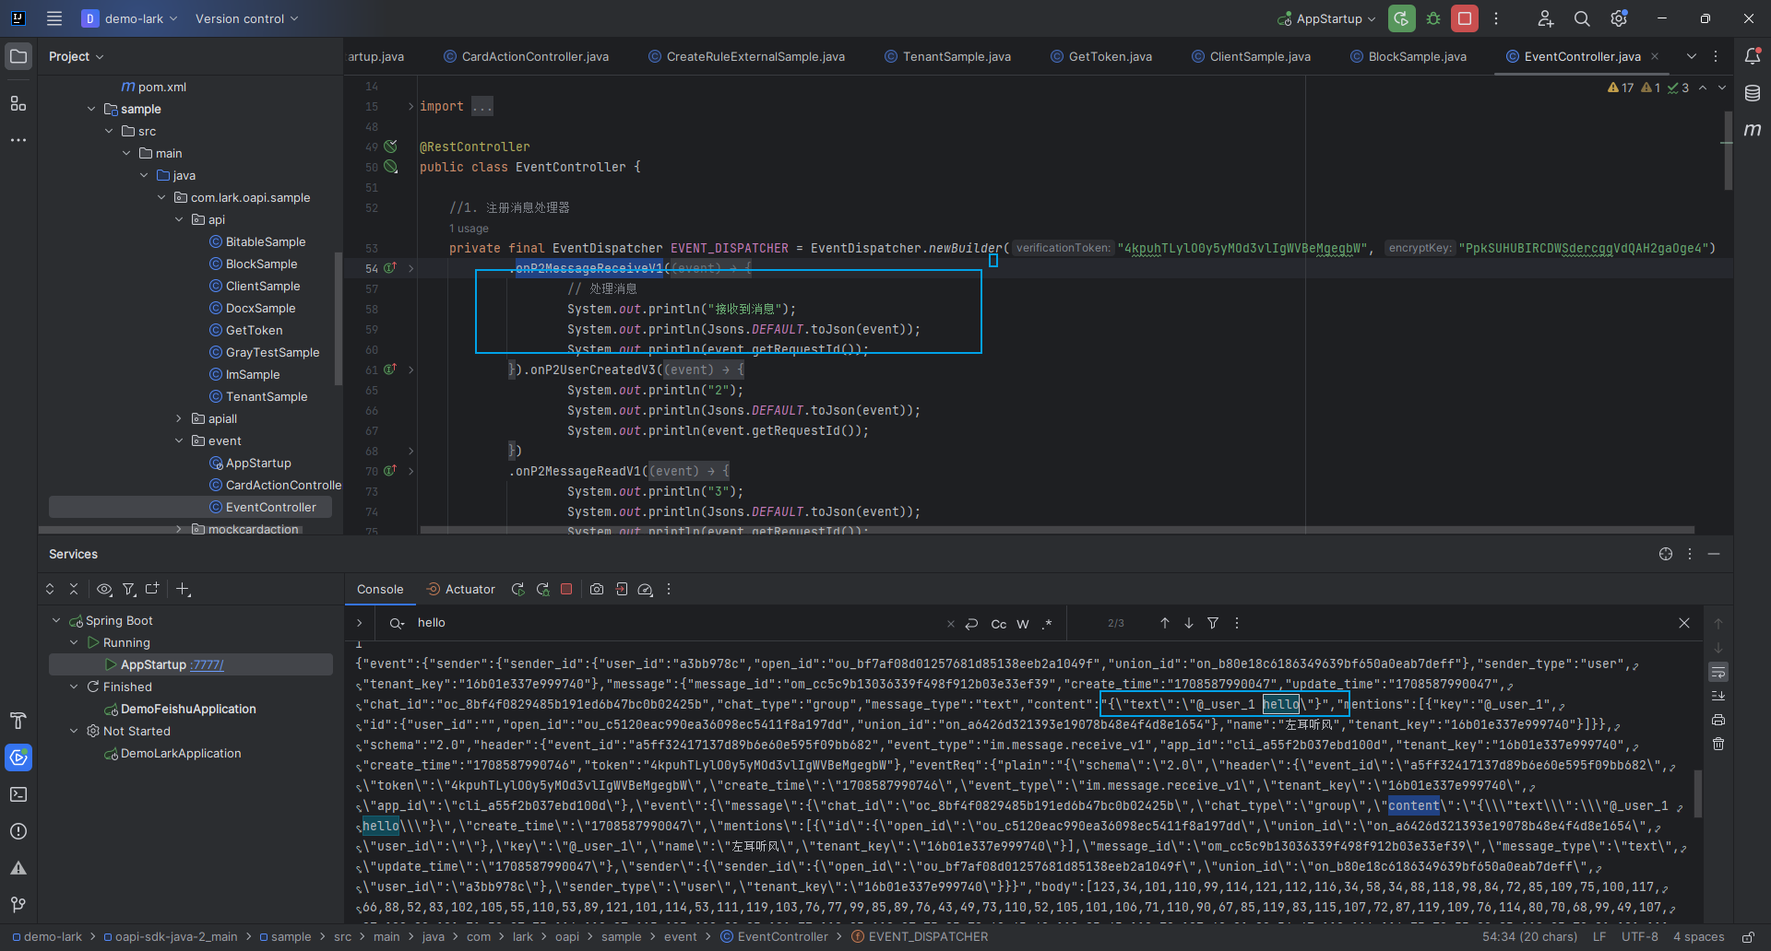Toggle match case Cc in search
Screen dimensions: 1771x951
point(999,624)
